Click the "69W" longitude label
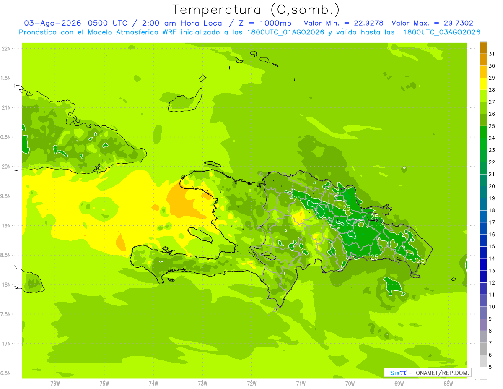The height and width of the screenshot is (389, 503). click(x=399, y=383)
